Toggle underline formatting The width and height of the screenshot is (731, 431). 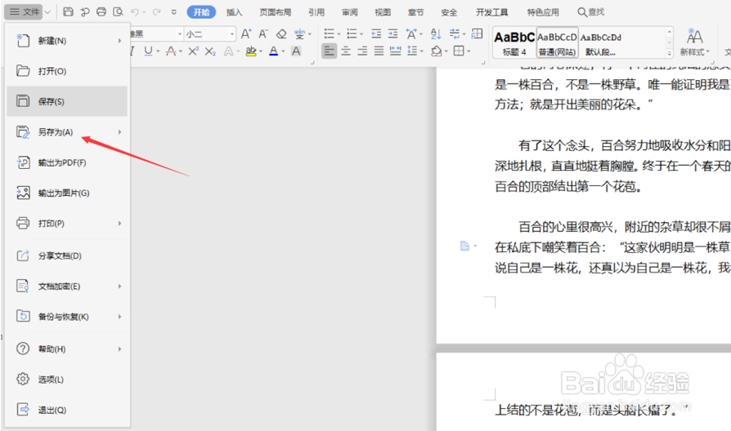pos(148,51)
